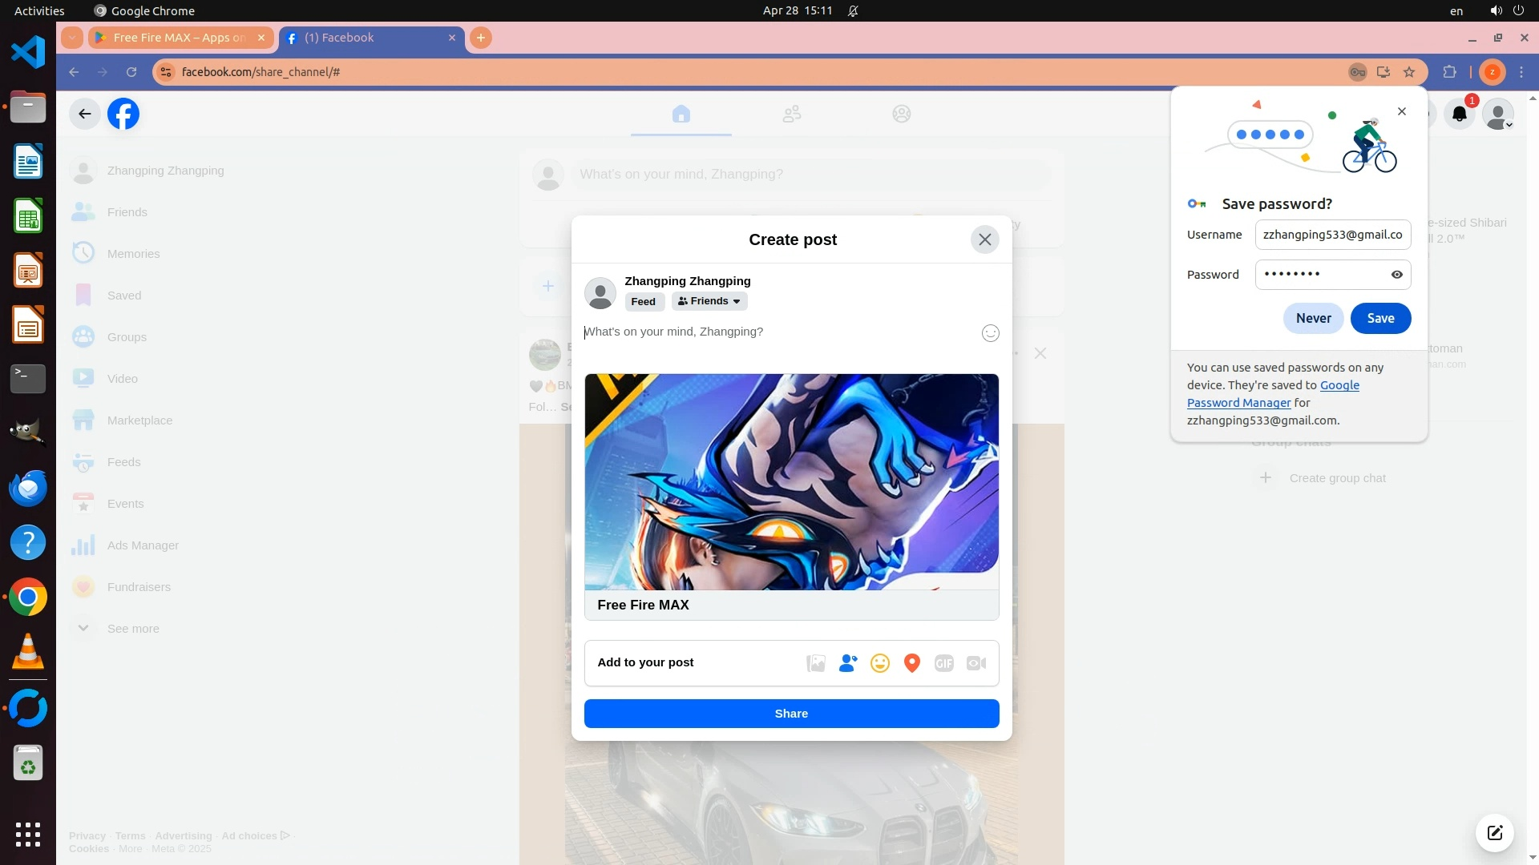
Task: Open the Friends audience dropdown
Action: coord(709,301)
